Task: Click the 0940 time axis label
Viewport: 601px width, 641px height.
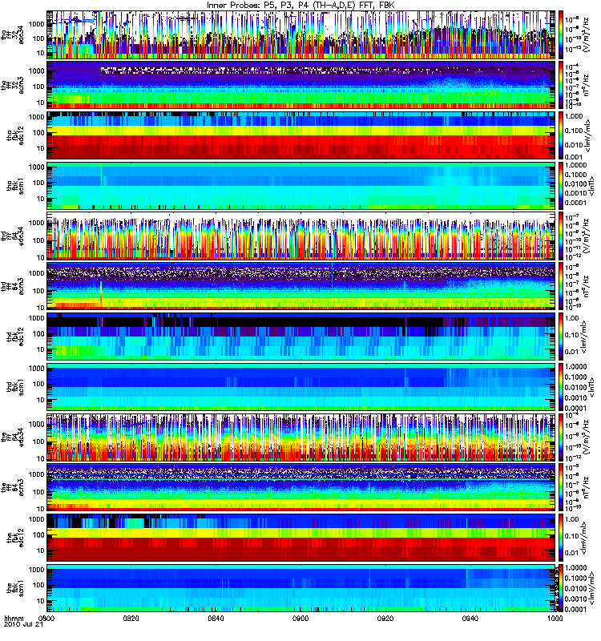Action: [470, 618]
